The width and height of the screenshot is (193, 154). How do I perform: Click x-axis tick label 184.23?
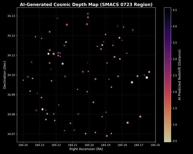click(40, 145)
